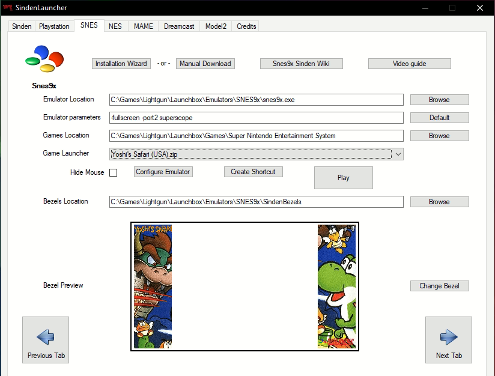Open the Playstation tab
Viewport: 495px width, 376px height.
pyautogui.click(x=54, y=26)
